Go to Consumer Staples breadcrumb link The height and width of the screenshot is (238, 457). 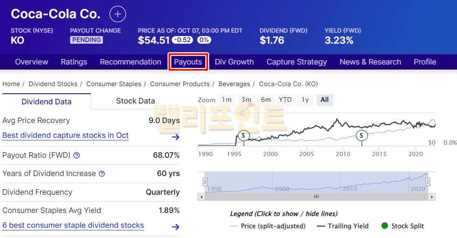tap(114, 84)
